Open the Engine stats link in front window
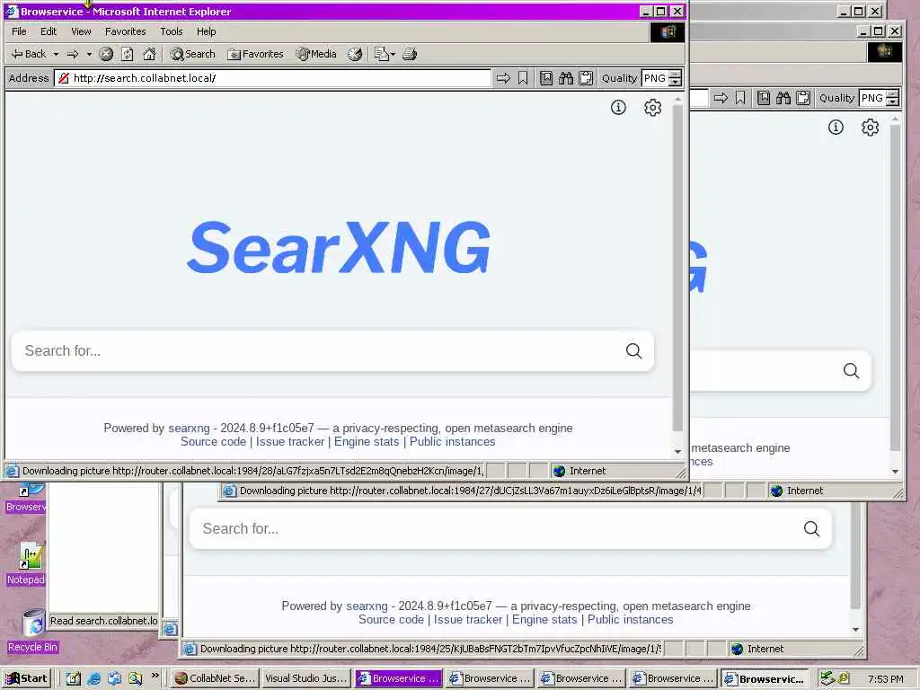 [x=367, y=442]
